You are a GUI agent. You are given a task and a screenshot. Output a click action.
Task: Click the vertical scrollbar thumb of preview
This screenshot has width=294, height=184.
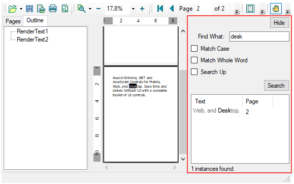click(x=183, y=112)
